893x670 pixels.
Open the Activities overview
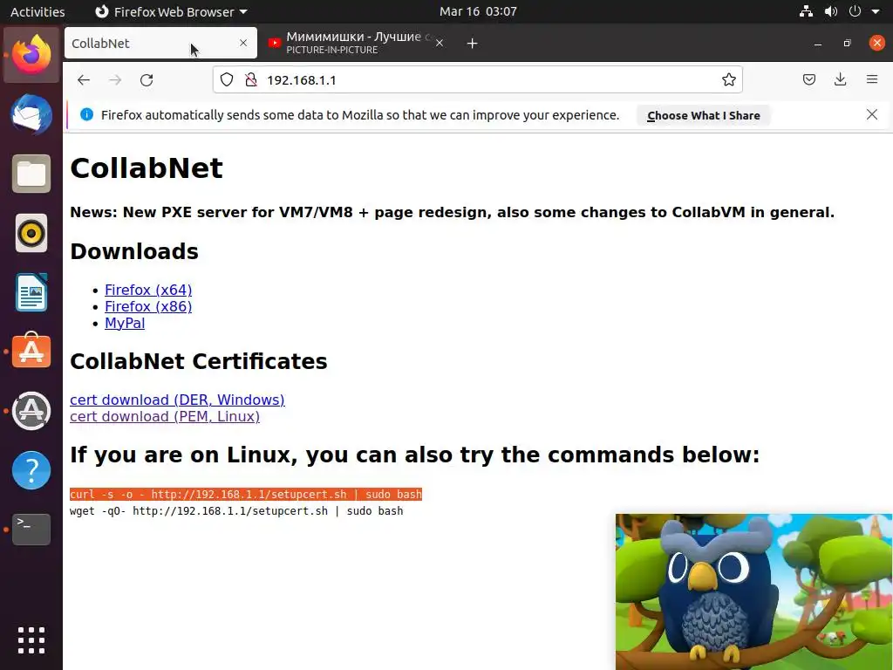37,11
